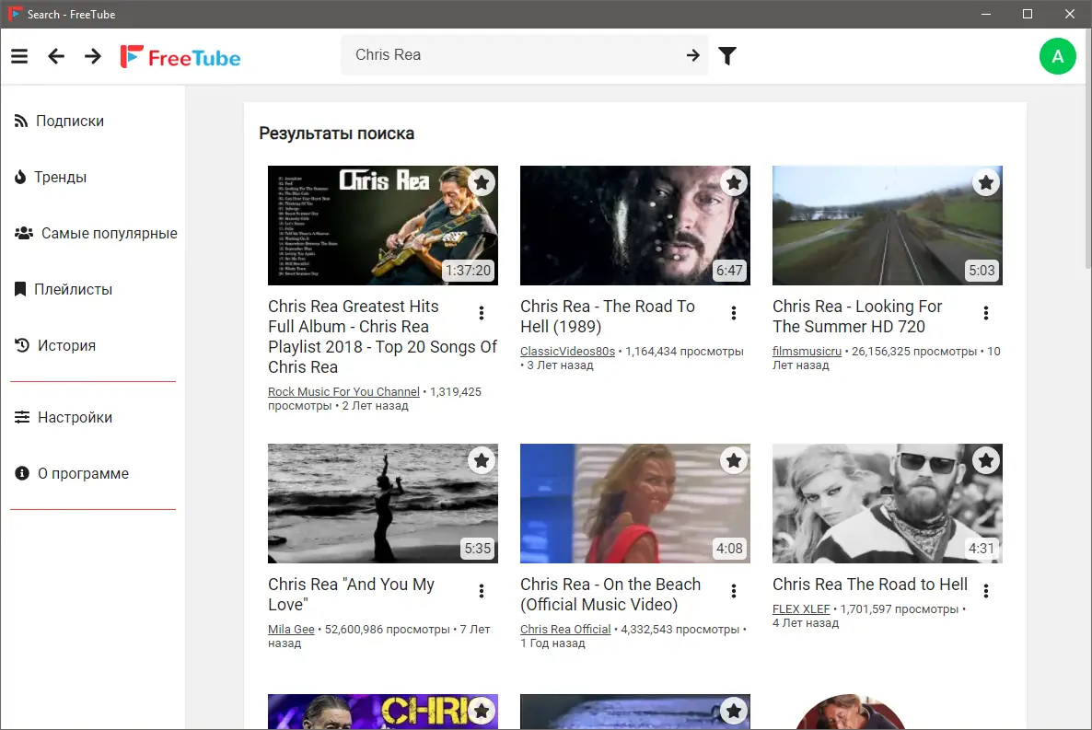Navigate back using the back arrow

(55, 56)
